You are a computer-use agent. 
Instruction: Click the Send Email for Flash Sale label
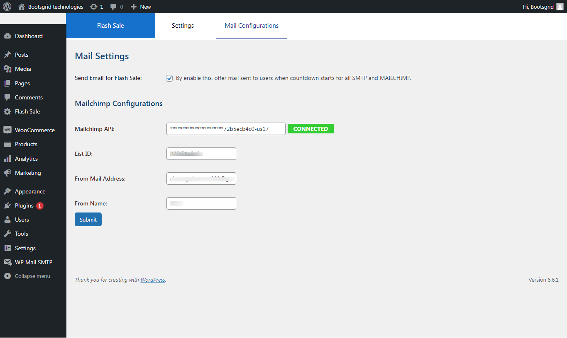tap(108, 78)
